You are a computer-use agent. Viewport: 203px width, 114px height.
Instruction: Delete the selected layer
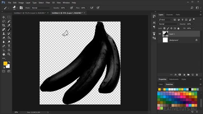coord(197,75)
